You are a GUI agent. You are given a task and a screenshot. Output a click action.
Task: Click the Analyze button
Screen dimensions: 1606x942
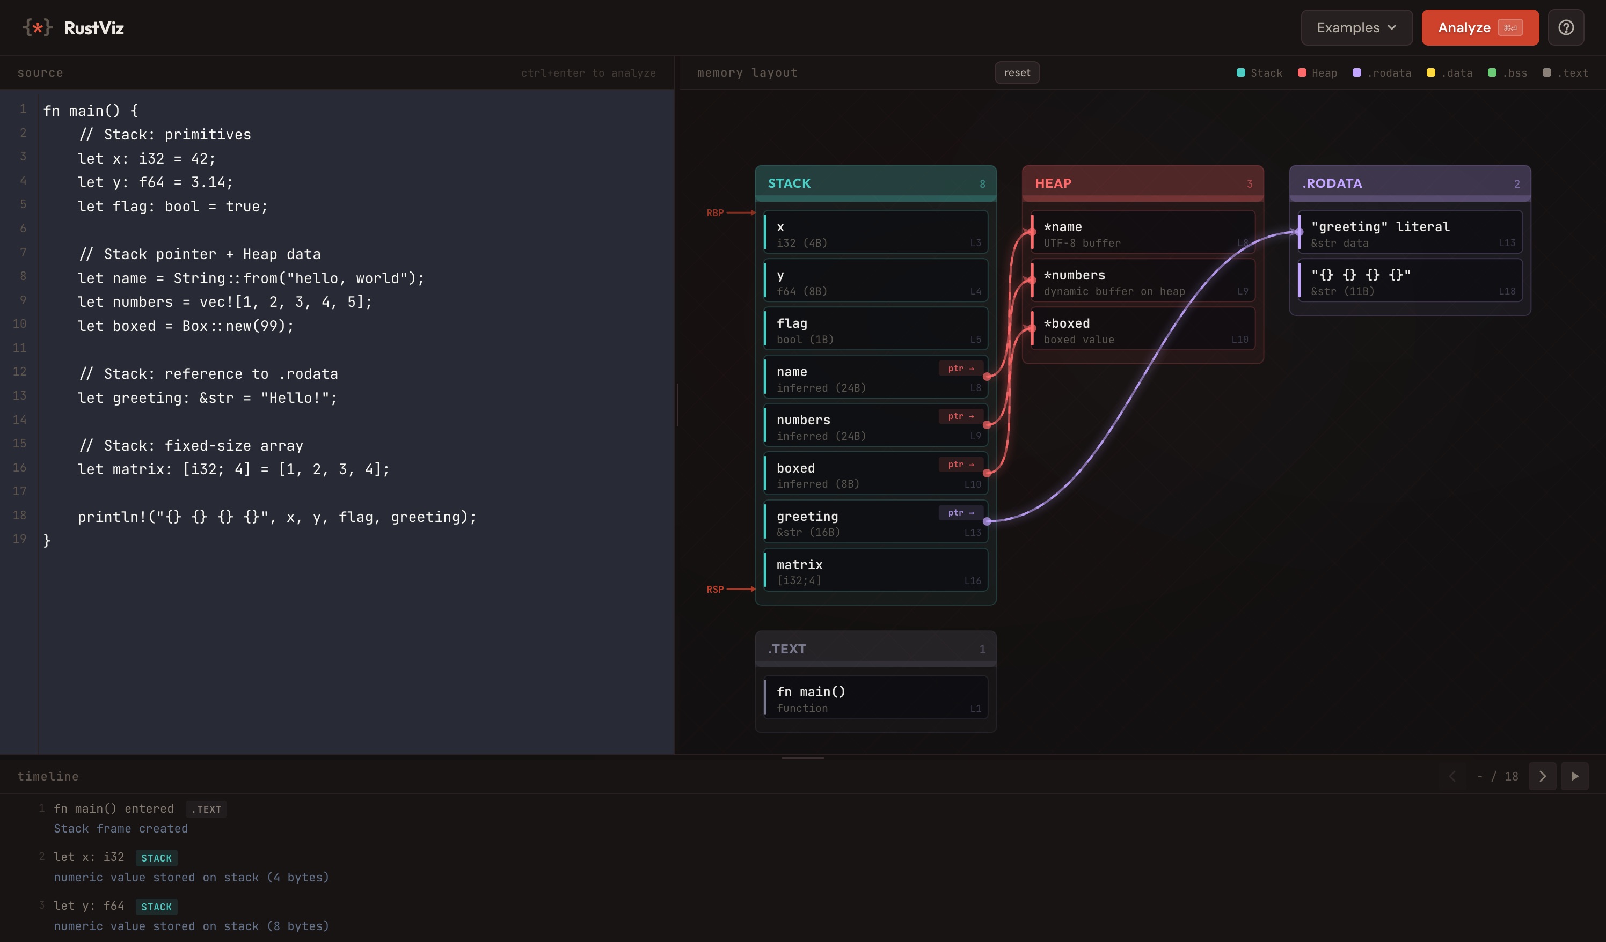pos(1480,27)
